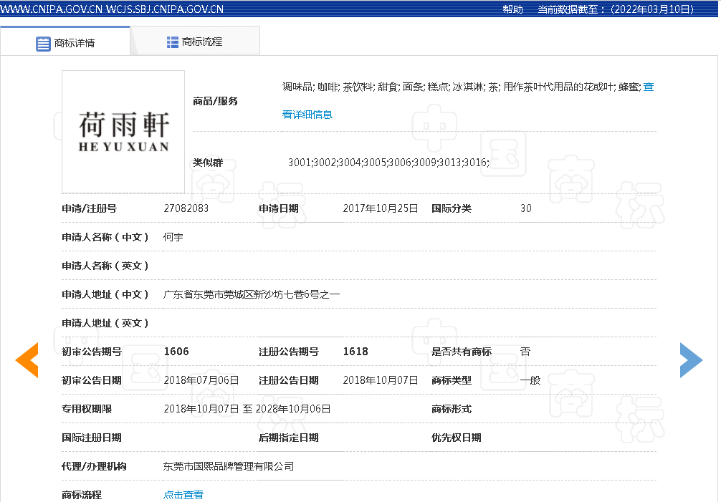Open the 荷雨軒 HE YU XUAN trademark image
721x502 pixels.
123,132
